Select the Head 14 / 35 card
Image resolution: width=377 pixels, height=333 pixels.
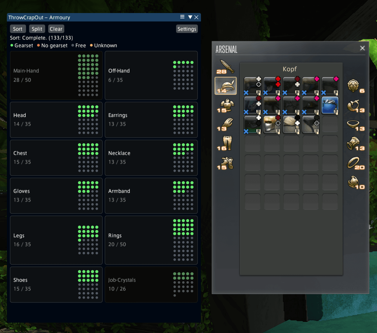point(56,120)
